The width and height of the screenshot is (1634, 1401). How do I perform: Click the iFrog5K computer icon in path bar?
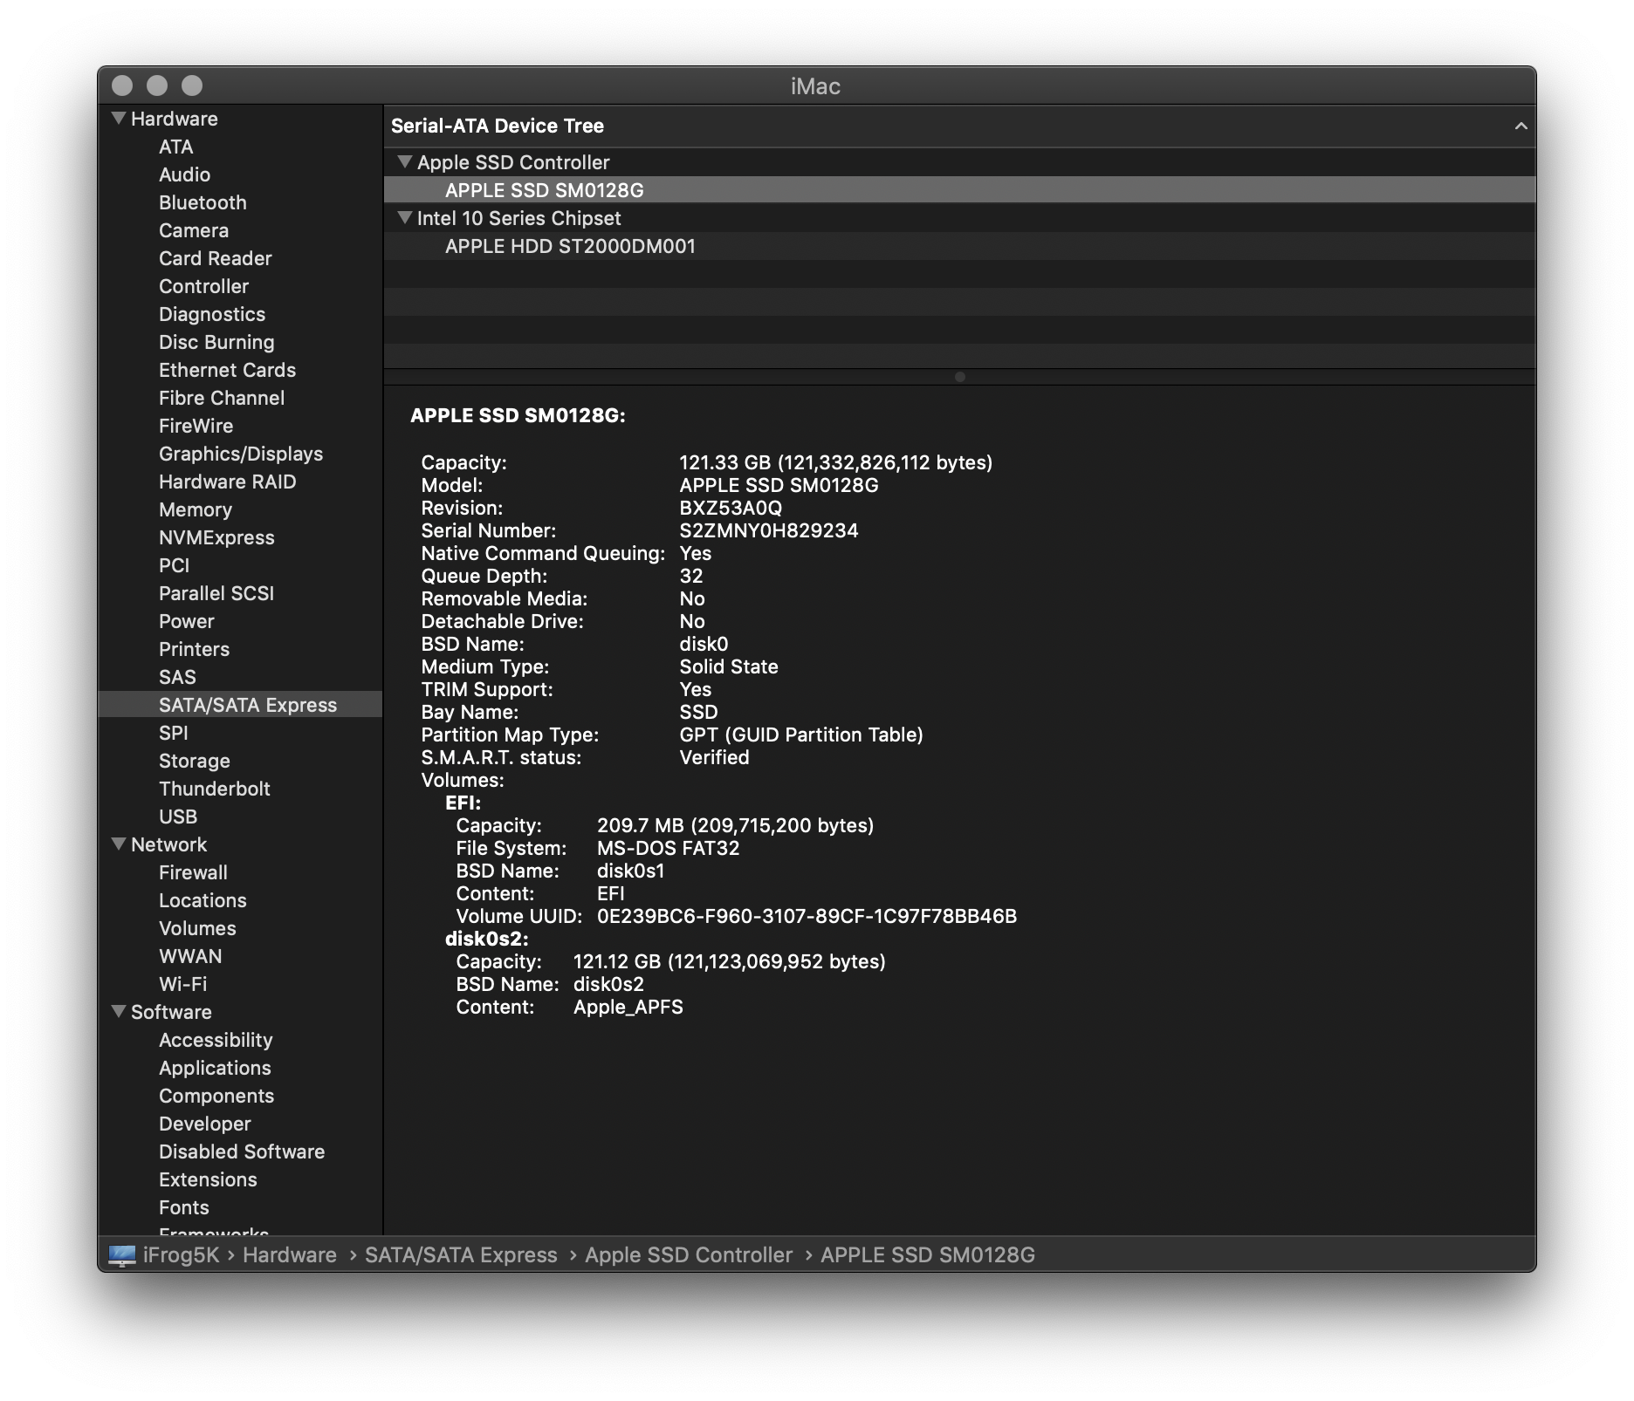122,1255
